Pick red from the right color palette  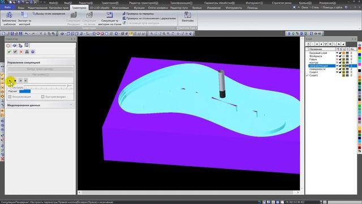pyautogui.click(x=360, y=48)
